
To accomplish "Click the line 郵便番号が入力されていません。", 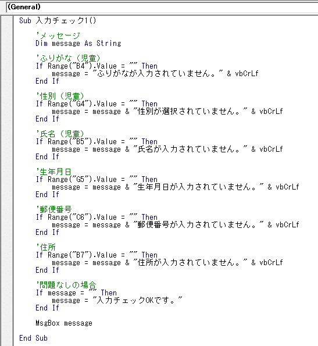I will (x=176, y=224).
